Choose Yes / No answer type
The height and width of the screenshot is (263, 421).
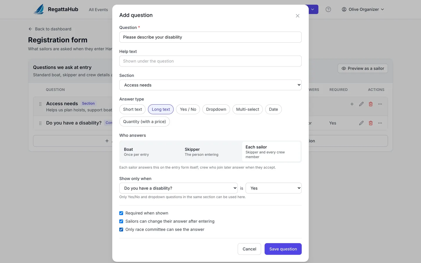pyautogui.click(x=188, y=109)
